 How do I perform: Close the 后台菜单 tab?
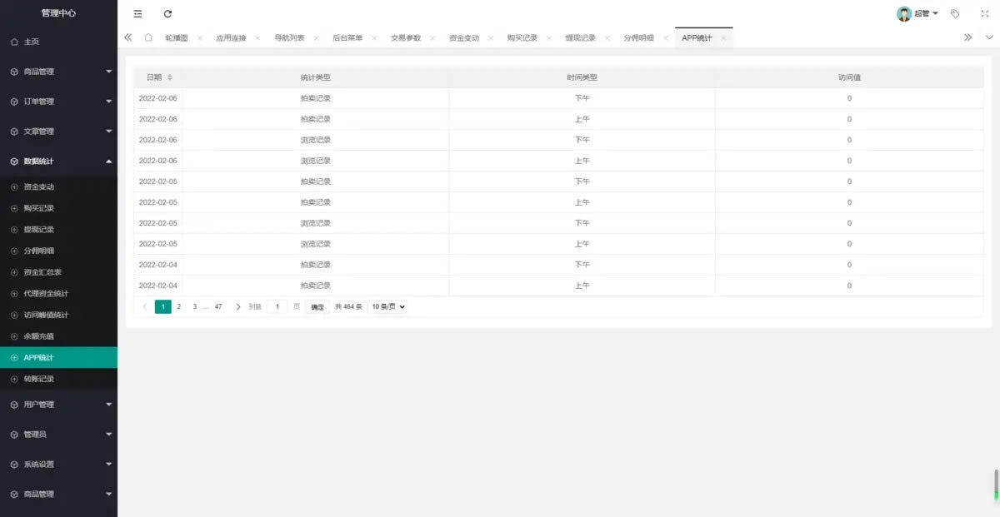click(x=374, y=38)
